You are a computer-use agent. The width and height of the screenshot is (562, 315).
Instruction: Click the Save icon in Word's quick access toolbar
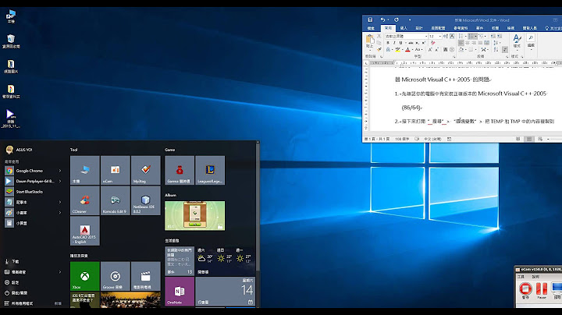tap(370, 20)
